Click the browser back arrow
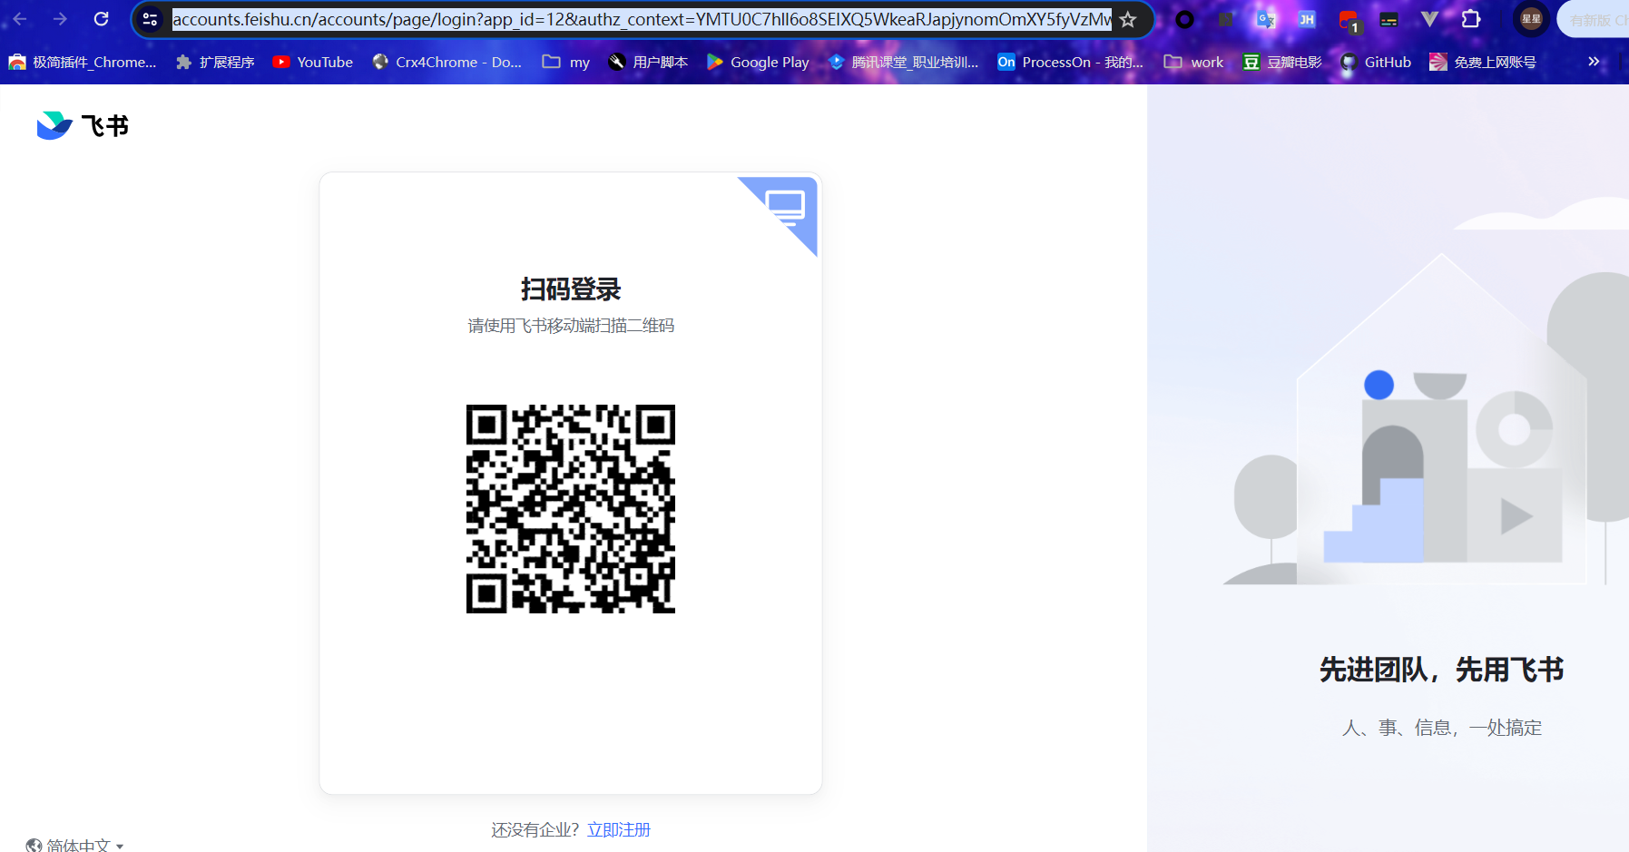The width and height of the screenshot is (1629, 852). [20, 19]
